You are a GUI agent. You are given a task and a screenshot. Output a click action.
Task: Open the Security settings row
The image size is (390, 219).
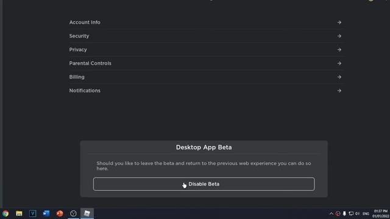[205, 36]
